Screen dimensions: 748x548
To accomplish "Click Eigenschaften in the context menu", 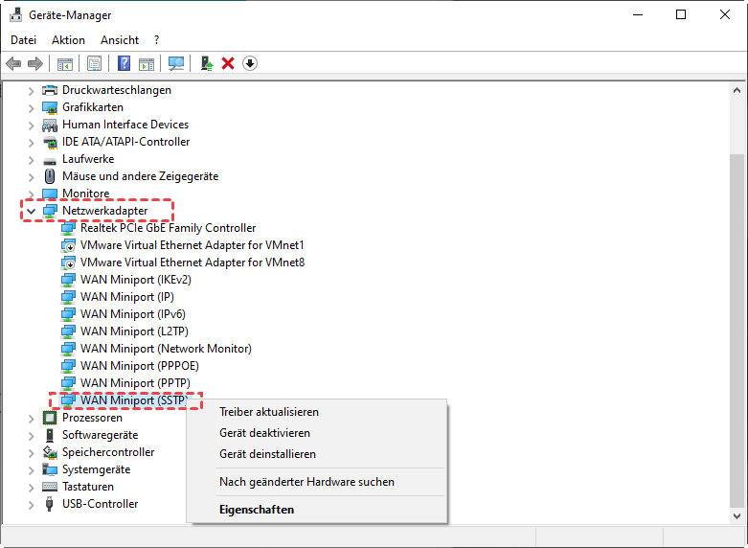I will 257,510.
